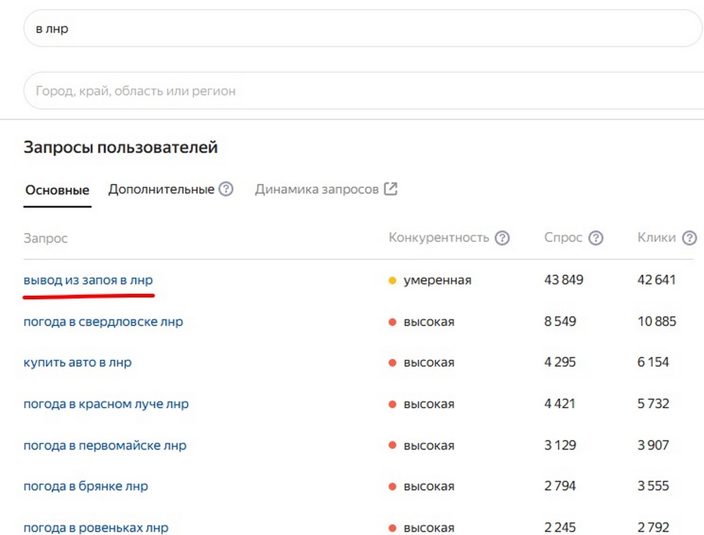Click help icon next to Дополнительные tab

(226, 189)
